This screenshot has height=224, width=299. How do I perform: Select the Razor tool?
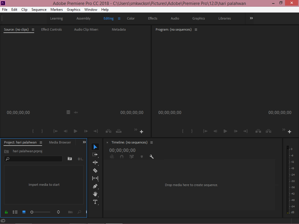95,170
